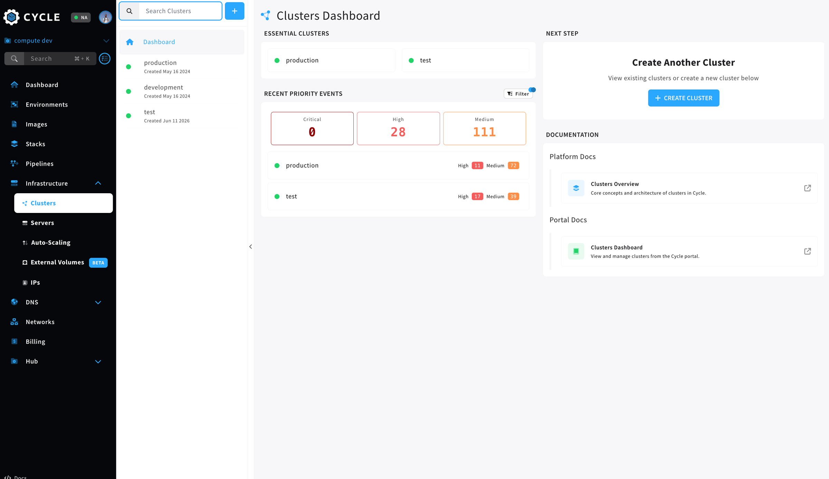Viewport: 829px width, 479px height.
Task: Open the production essential cluster card
Action: pyautogui.click(x=331, y=60)
